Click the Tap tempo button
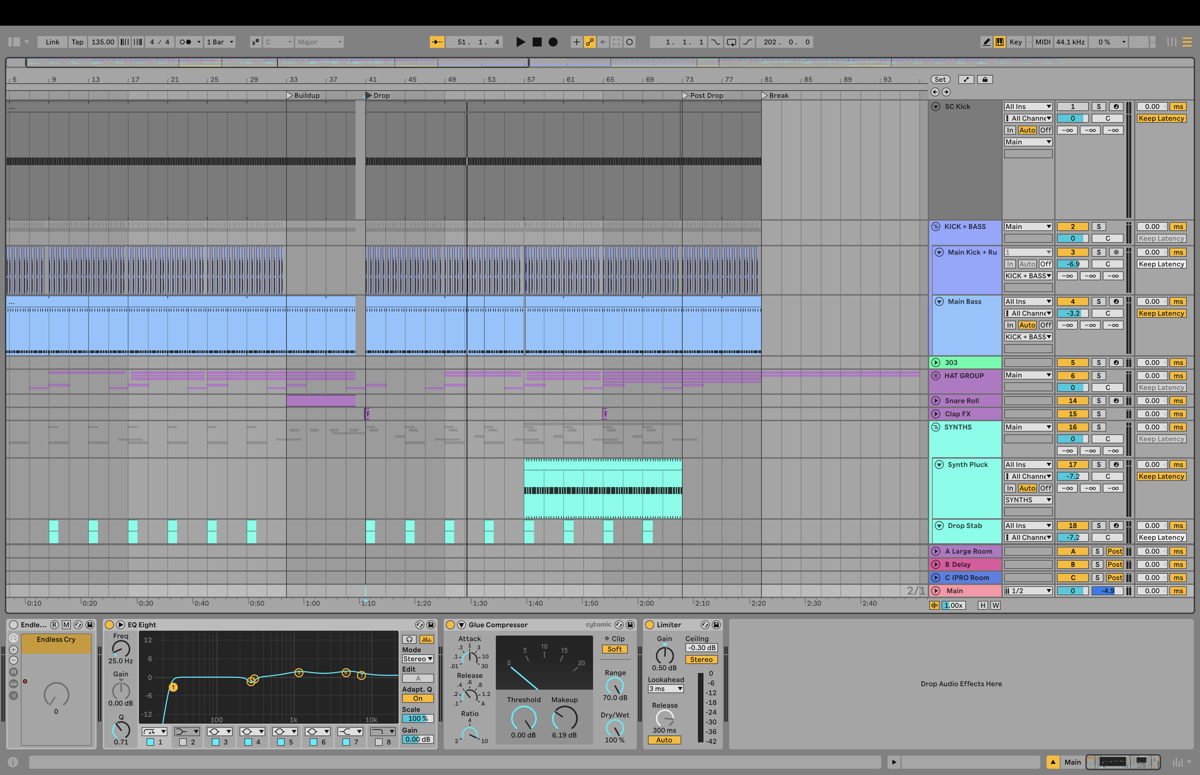This screenshot has width=1200, height=775. tap(77, 42)
